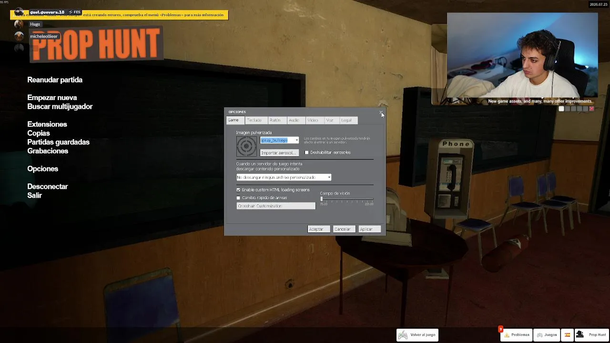Open Partidas guardadas
Viewport: 610px width, 343px height.
pyautogui.click(x=58, y=142)
